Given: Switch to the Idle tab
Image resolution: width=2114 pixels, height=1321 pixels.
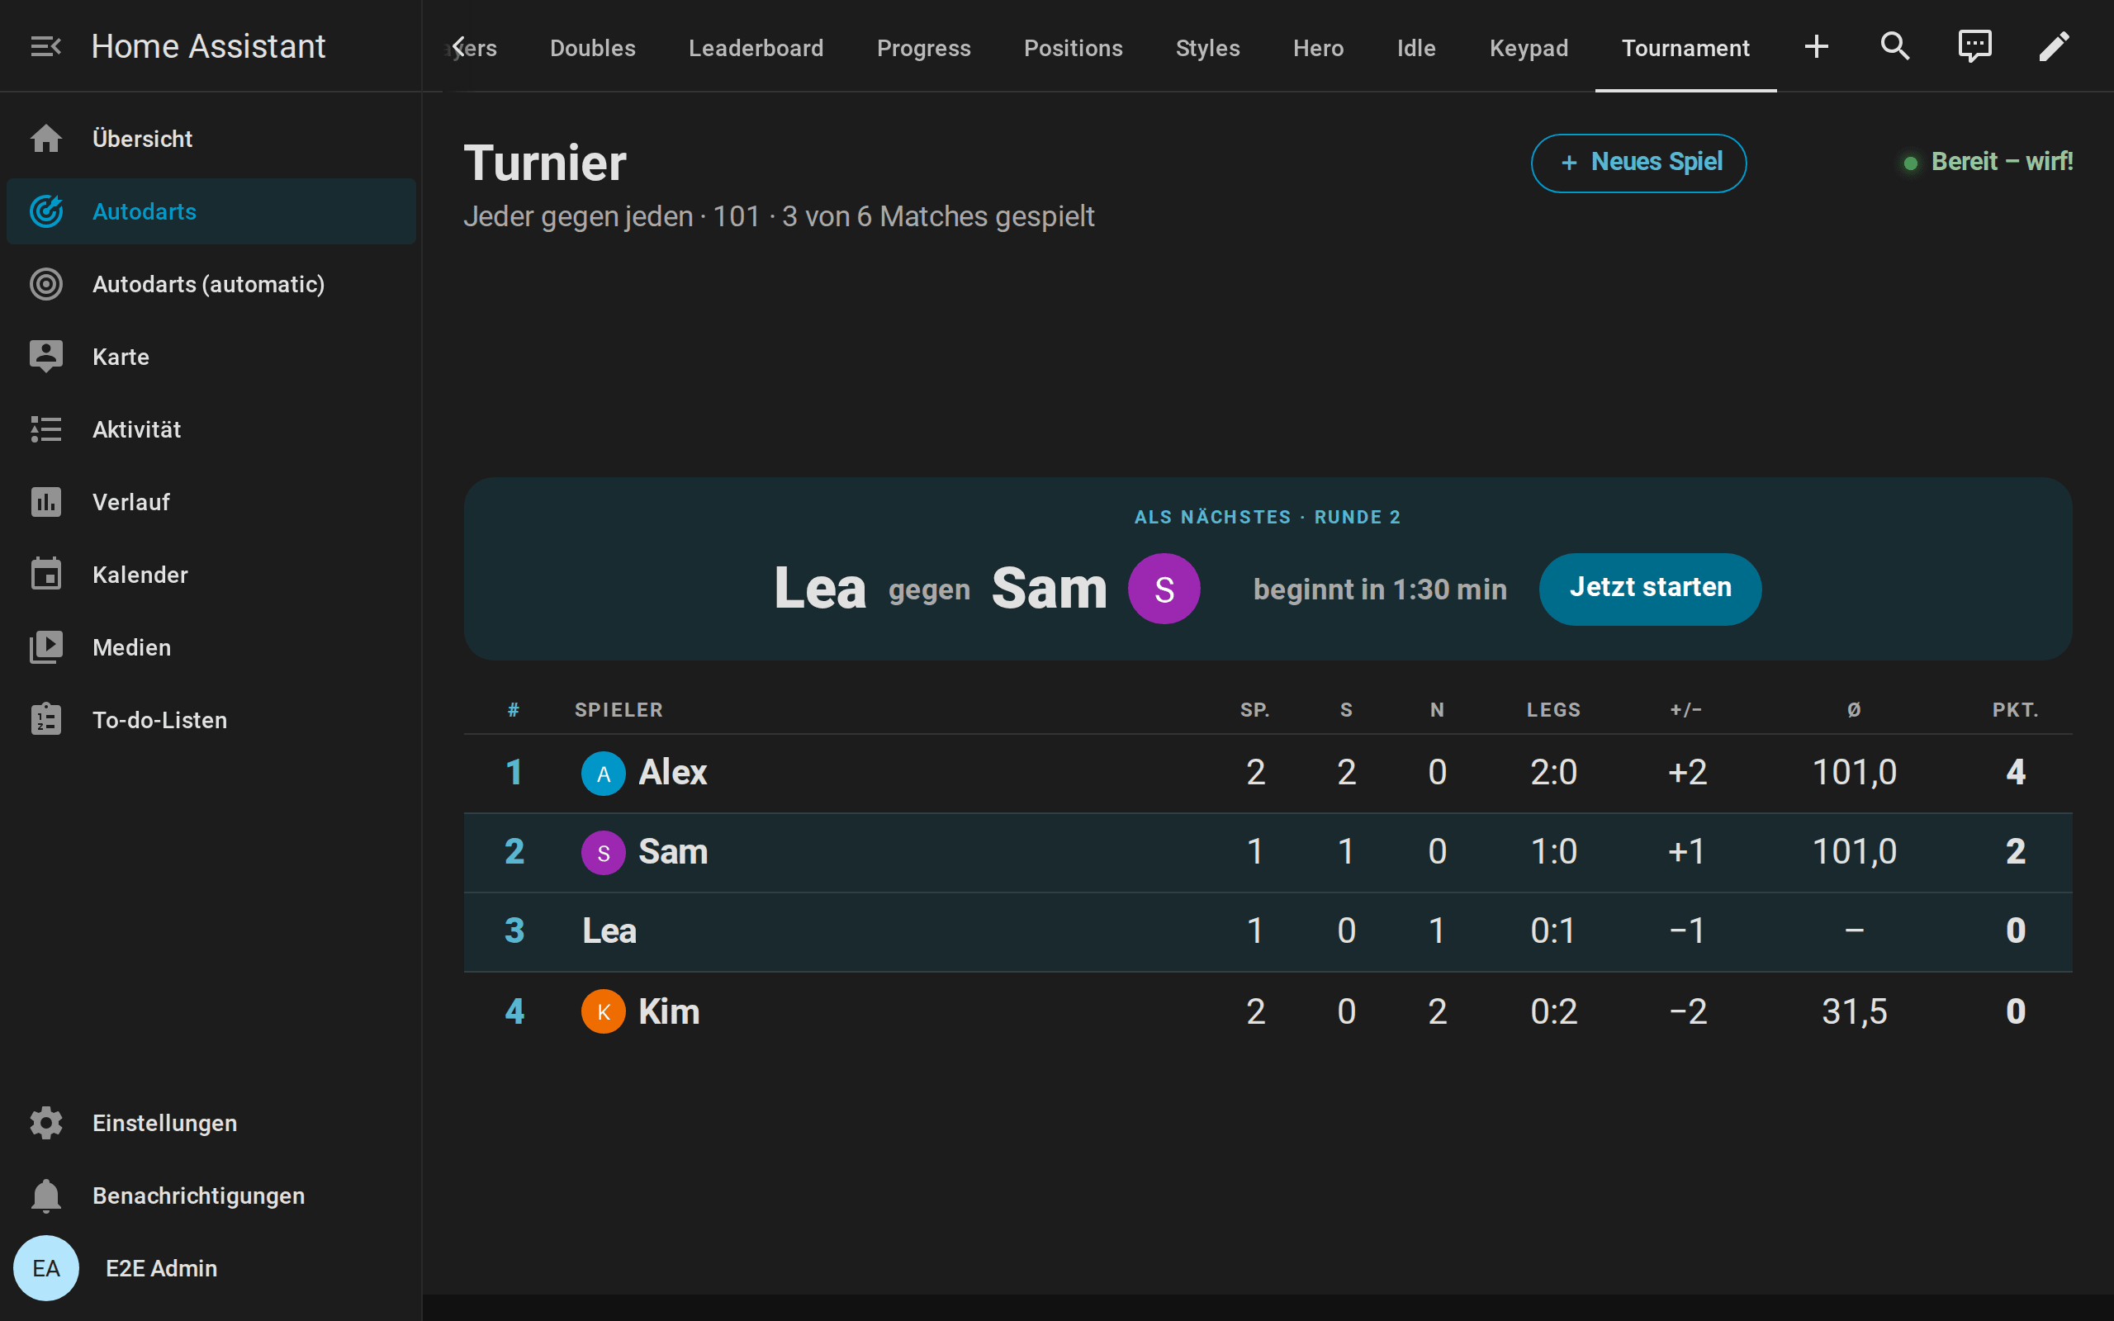Looking at the screenshot, I should coord(1416,48).
